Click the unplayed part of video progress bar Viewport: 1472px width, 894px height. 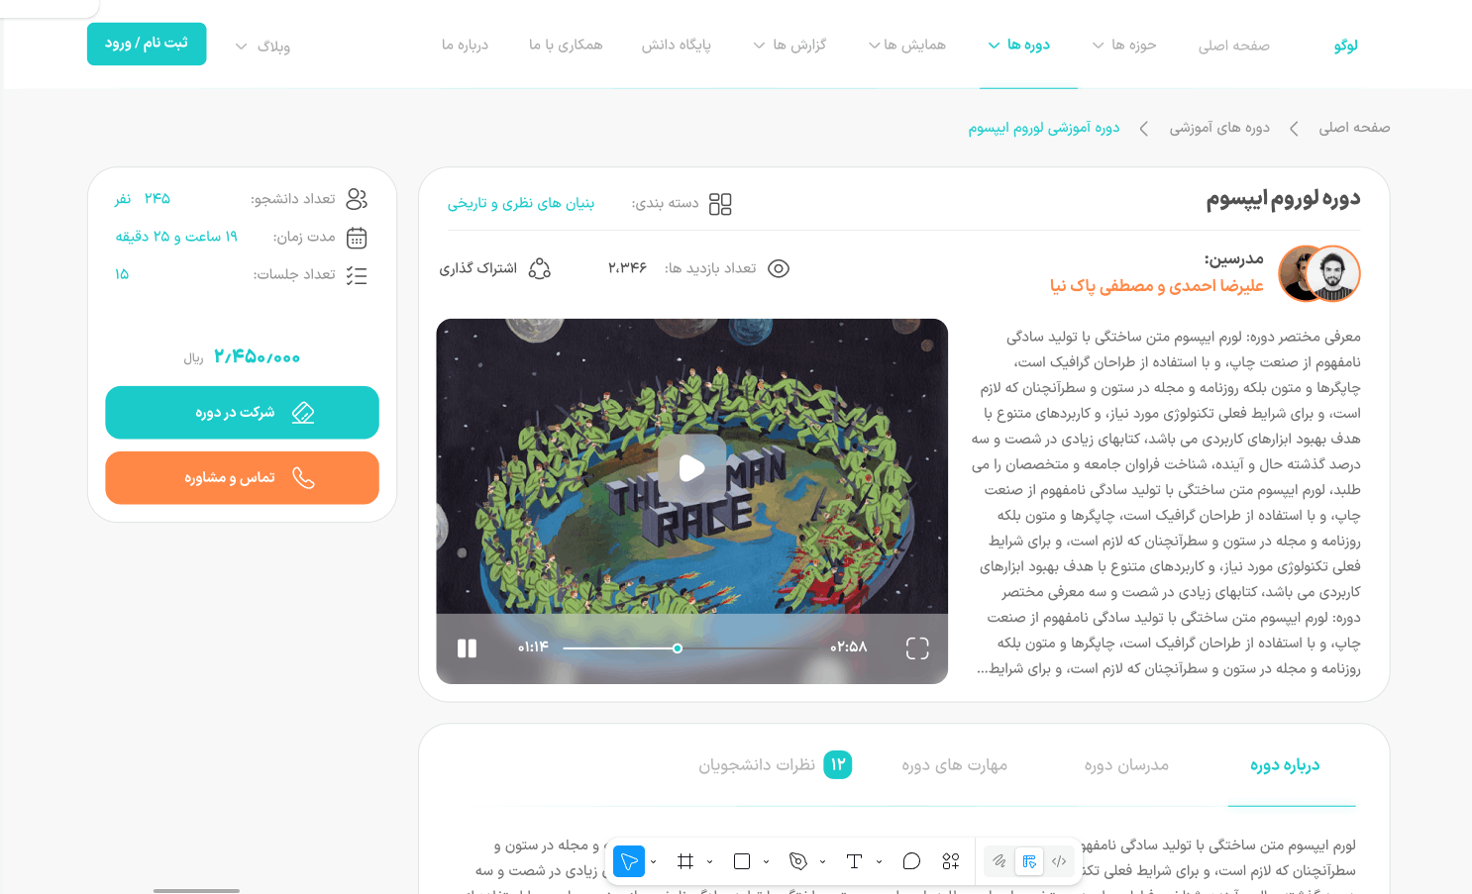click(750, 648)
